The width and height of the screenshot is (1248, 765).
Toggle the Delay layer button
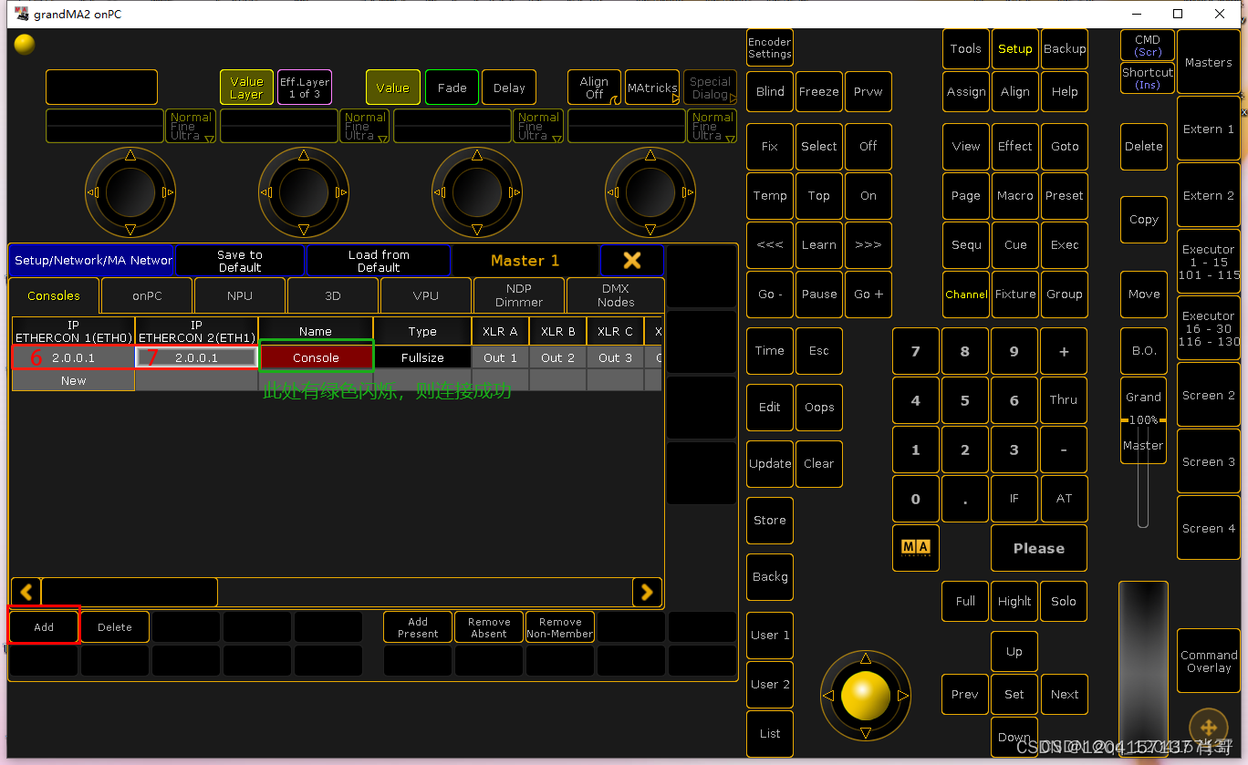[x=509, y=88]
